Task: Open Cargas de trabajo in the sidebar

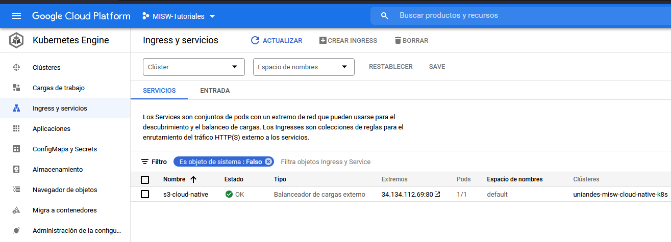Action: click(59, 88)
